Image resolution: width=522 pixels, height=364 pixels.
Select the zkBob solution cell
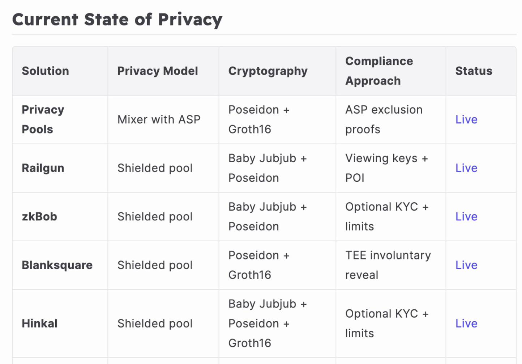coord(39,217)
